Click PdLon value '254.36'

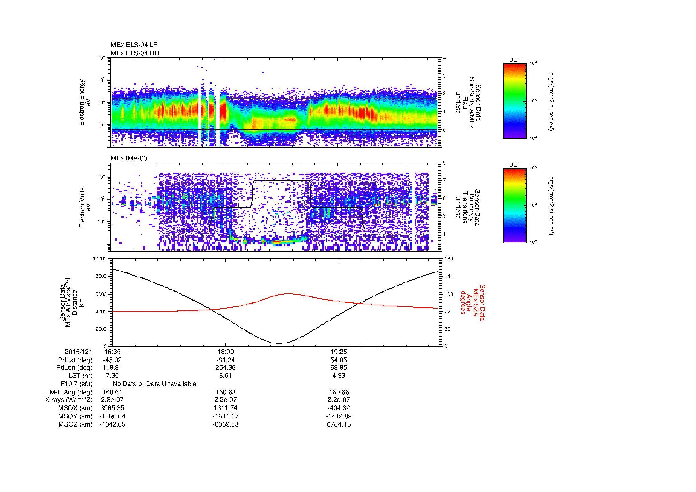pyautogui.click(x=226, y=368)
